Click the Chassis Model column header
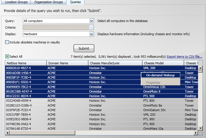This screenshot has height=138, width=206. (x=162, y=63)
